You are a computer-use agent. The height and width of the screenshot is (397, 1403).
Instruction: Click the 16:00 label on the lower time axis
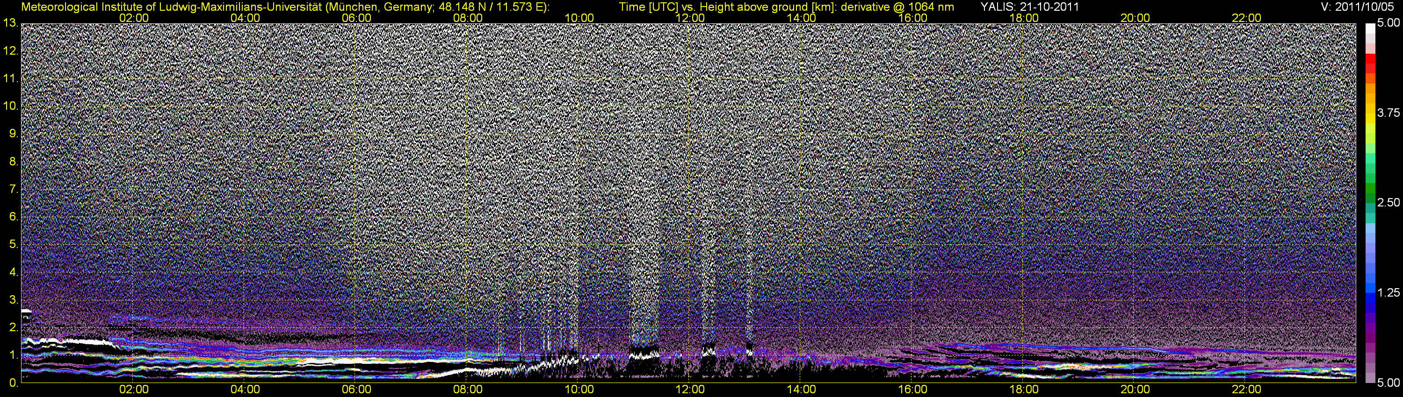tap(912, 390)
